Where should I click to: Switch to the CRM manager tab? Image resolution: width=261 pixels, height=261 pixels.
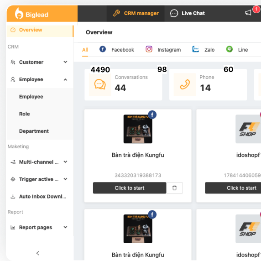(136, 13)
